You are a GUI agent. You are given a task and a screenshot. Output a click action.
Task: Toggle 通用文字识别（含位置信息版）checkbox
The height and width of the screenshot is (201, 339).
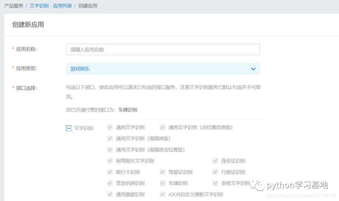(x=163, y=128)
